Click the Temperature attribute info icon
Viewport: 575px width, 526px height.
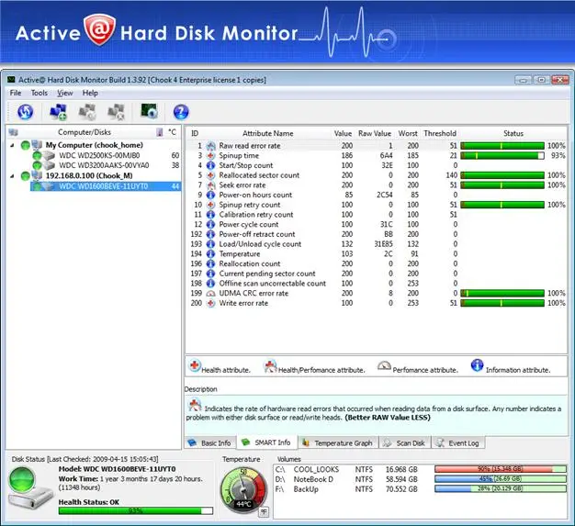point(211,254)
